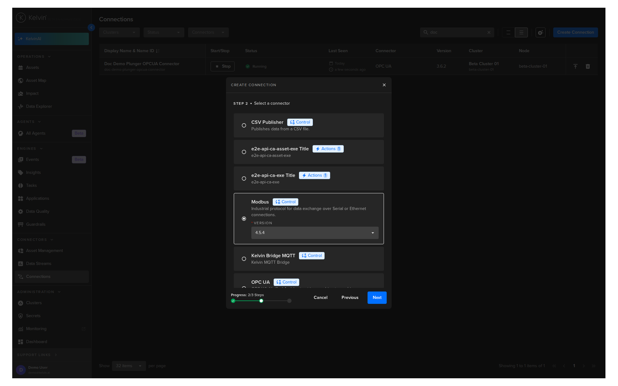Click the upgrade icon for the connection row

coord(575,66)
